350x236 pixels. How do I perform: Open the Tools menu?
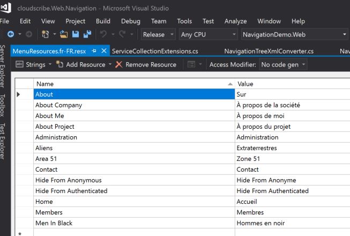184,21
